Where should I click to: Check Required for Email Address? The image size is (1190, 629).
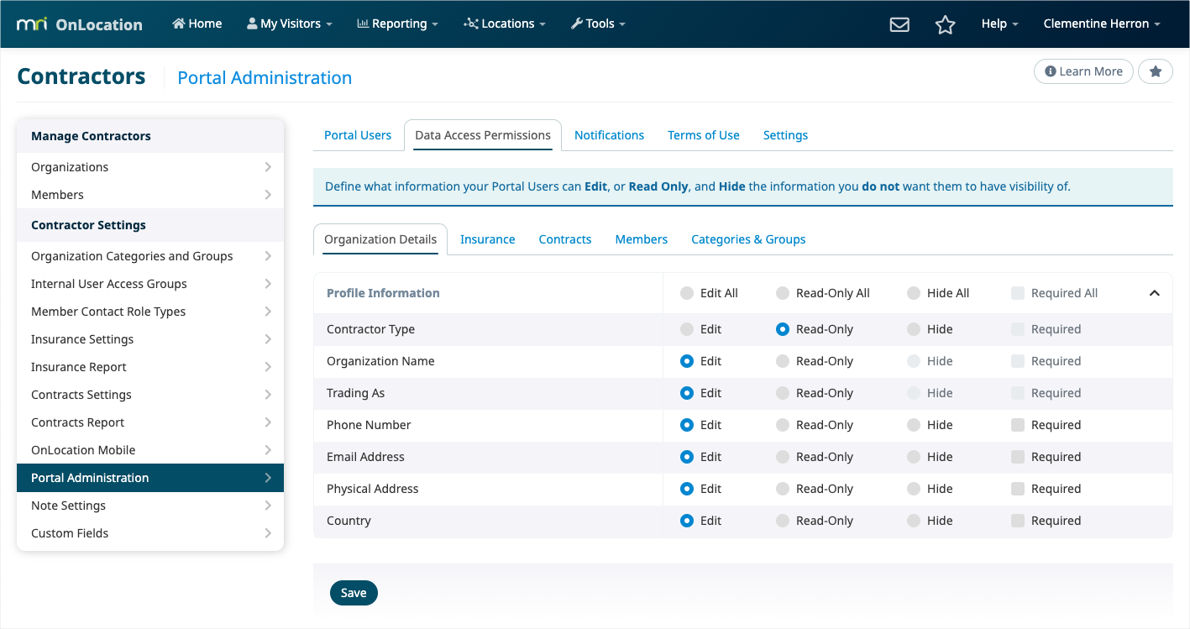[x=1018, y=457]
